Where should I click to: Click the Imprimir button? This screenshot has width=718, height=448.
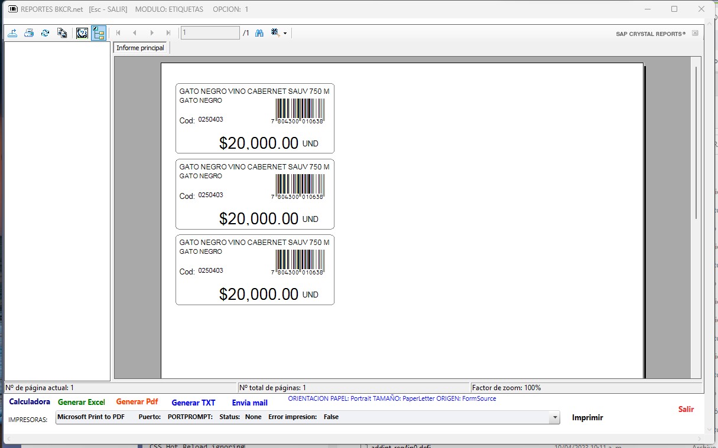(x=587, y=417)
